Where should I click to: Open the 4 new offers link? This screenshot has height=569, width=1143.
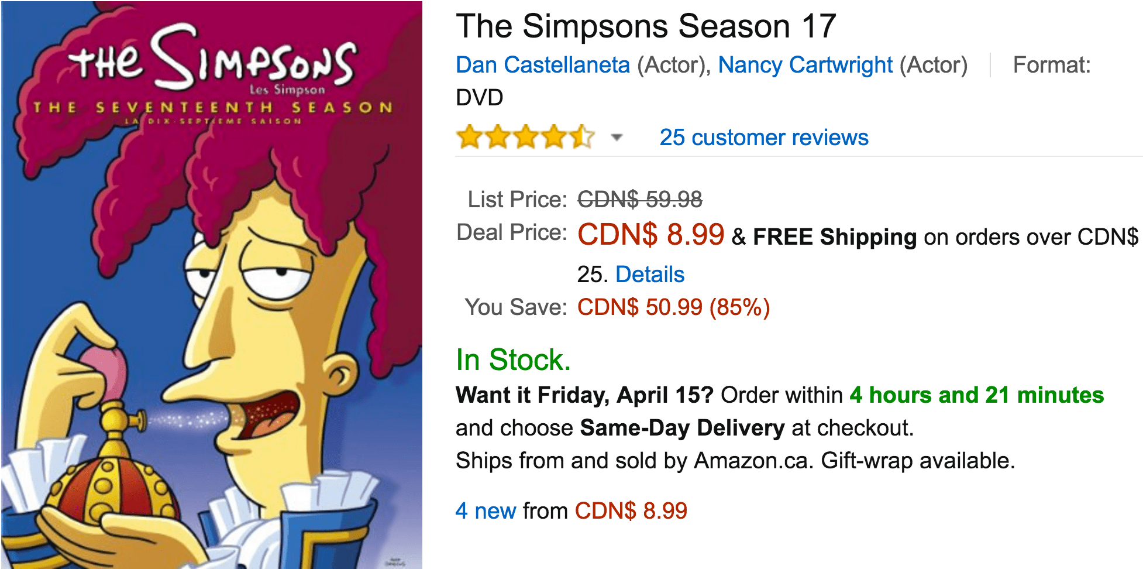[486, 511]
